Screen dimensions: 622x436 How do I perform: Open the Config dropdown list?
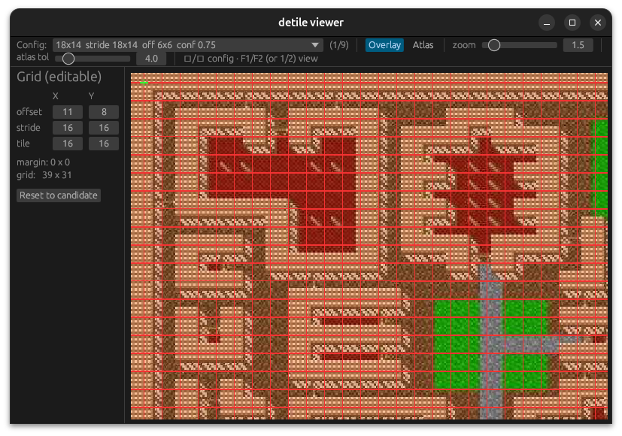[x=187, y=45]
